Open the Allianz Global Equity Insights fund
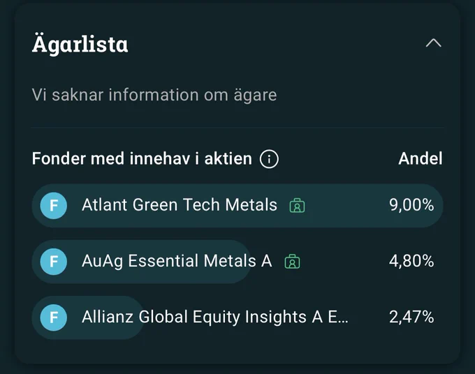The height and width of the screenshot is (374, 475). (x=215, y=317)
